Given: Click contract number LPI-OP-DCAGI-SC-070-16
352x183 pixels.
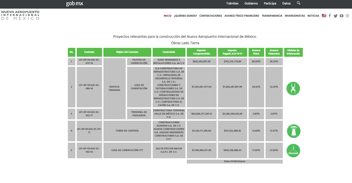Looking at the screenshot, I should 89,61.
